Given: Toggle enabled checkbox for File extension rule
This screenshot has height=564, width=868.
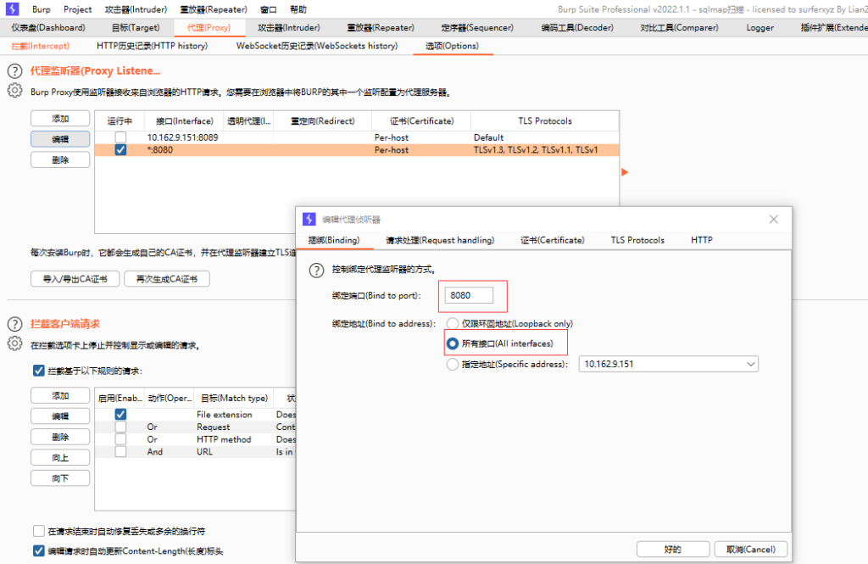Looking at the screenshot, I should pyautogui.click(x=120, y=415).
